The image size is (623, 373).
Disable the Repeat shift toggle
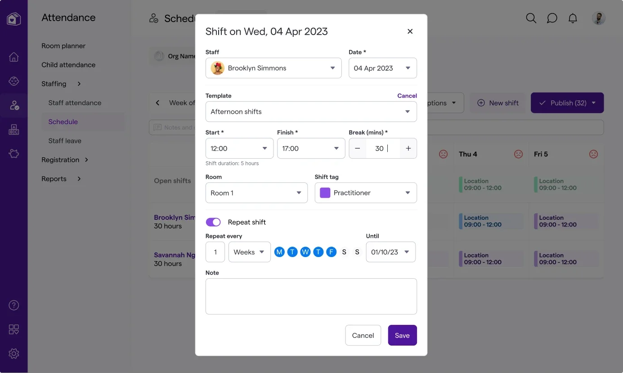213,222
